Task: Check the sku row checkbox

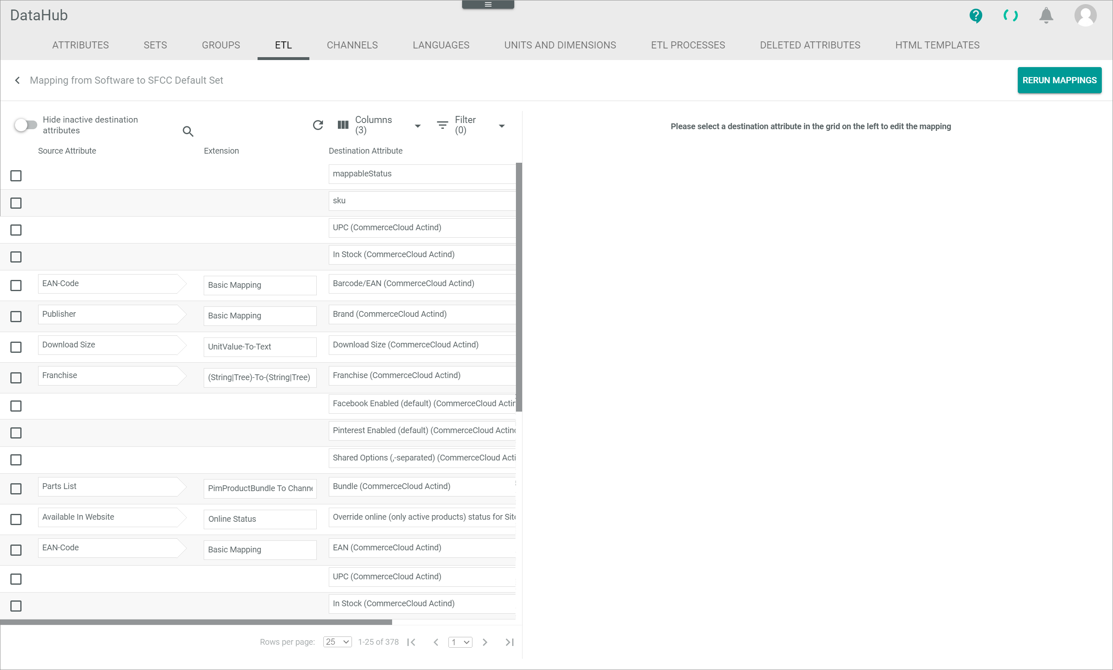Action: [x=16, y=203]
